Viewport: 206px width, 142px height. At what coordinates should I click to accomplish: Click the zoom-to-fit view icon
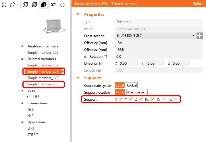4,5
